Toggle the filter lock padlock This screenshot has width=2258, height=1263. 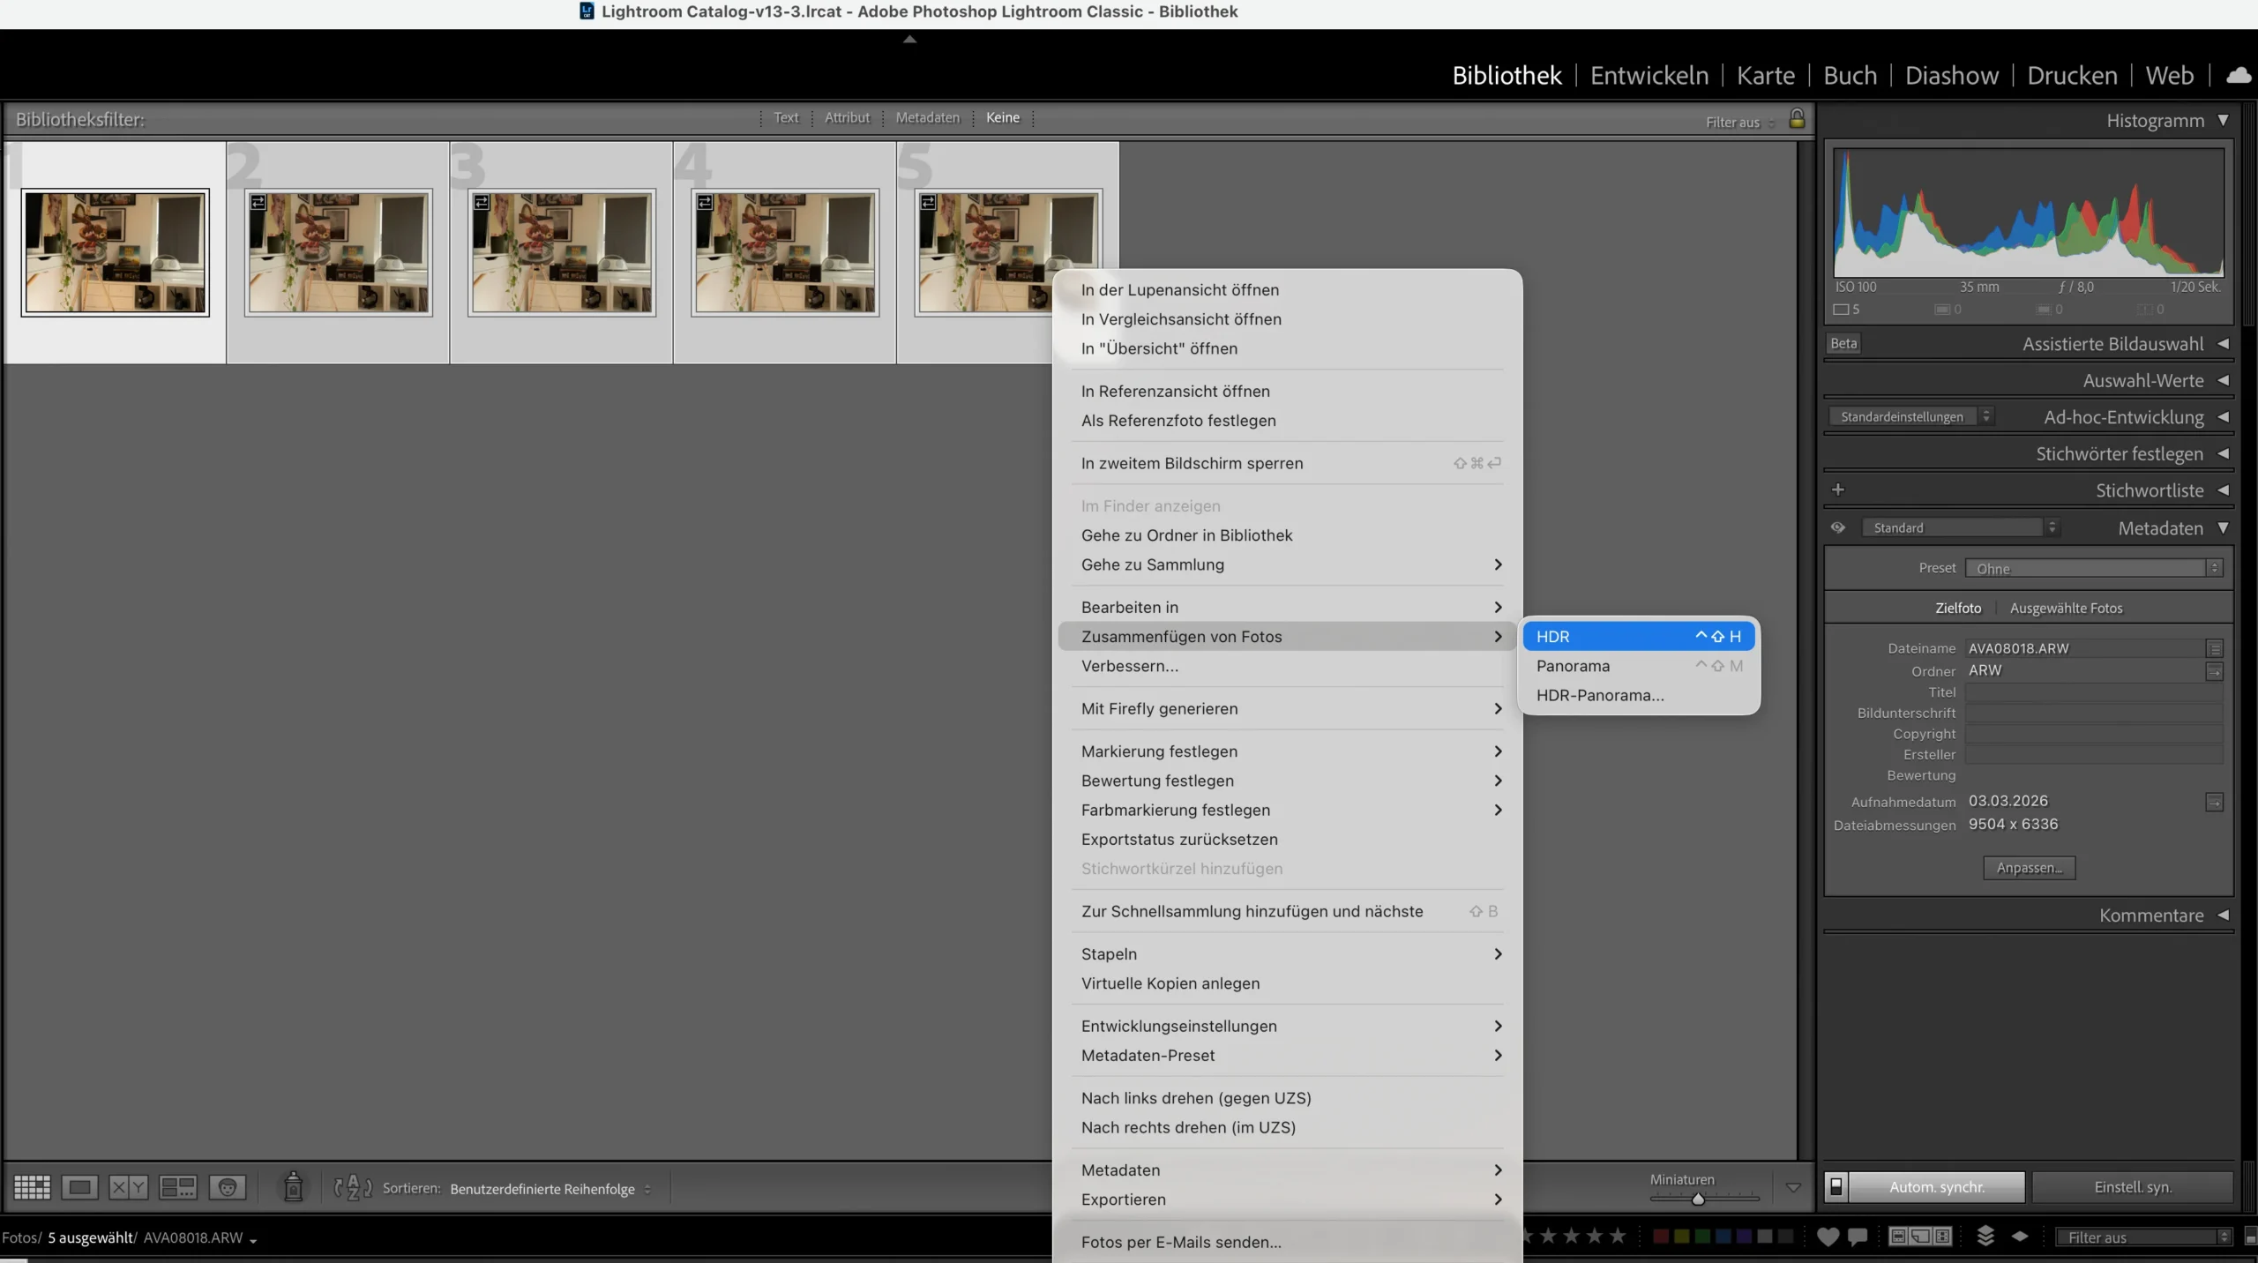pyautogui.click(x=1797, y=119)
